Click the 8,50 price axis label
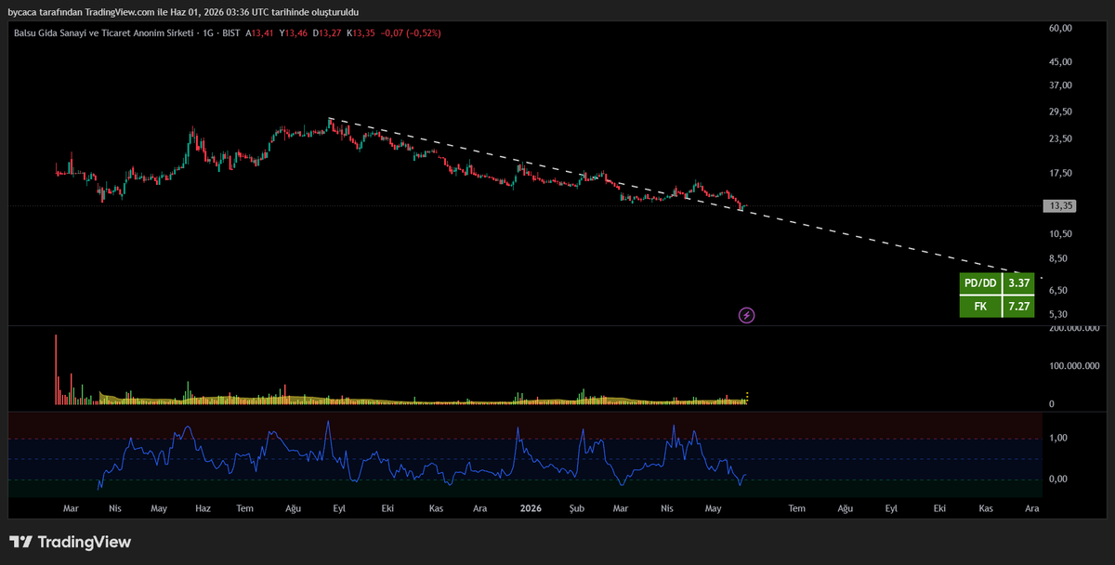Screen dimensions: 1115x565 1060,259
